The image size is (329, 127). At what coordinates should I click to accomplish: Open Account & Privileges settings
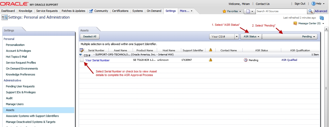click(x=19, y=51)
